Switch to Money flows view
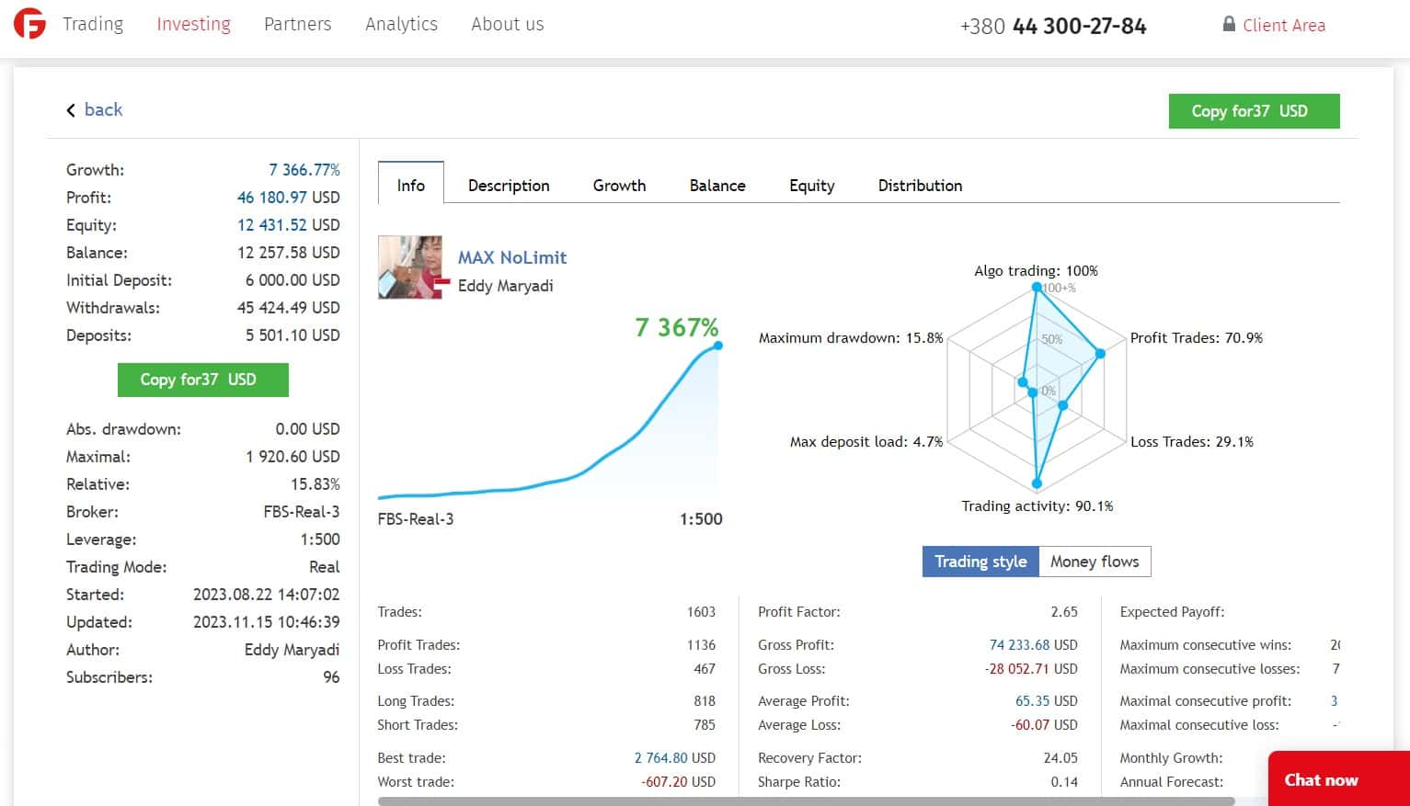The image size is (1410, 806). [x=1095, y=562]
